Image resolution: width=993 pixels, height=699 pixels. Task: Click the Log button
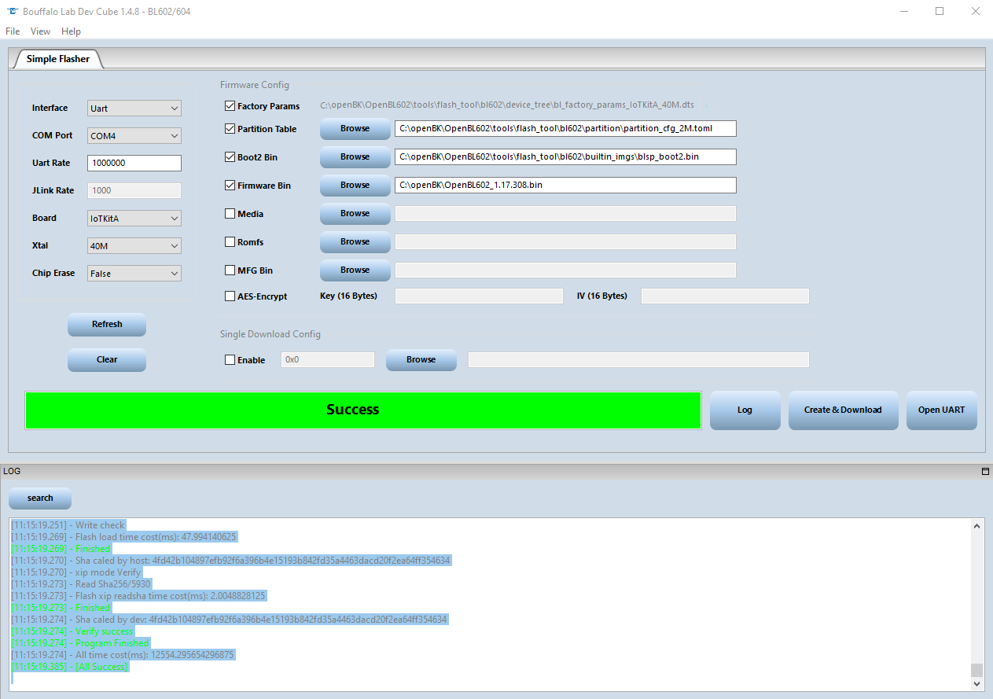point(745,410)
